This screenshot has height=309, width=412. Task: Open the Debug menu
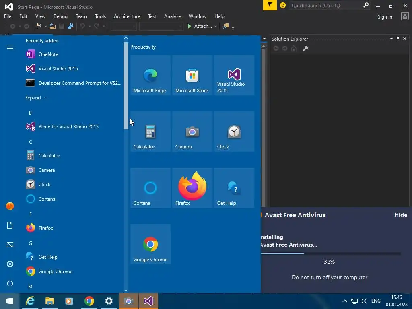pos(60,16)
